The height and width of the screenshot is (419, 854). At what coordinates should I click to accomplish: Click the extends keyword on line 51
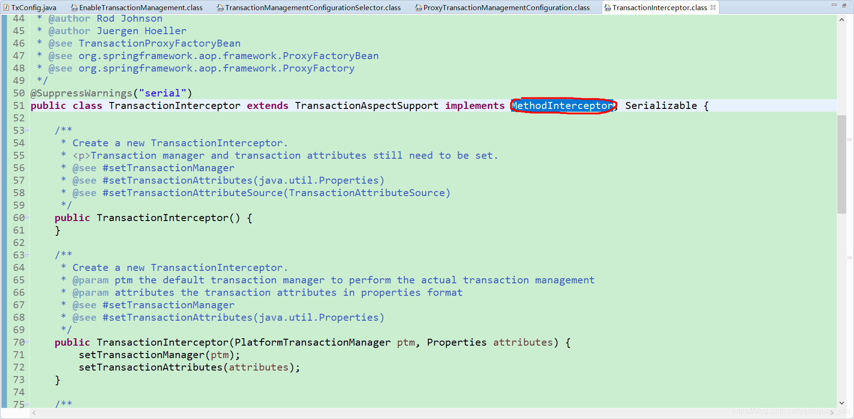[268, 106]
